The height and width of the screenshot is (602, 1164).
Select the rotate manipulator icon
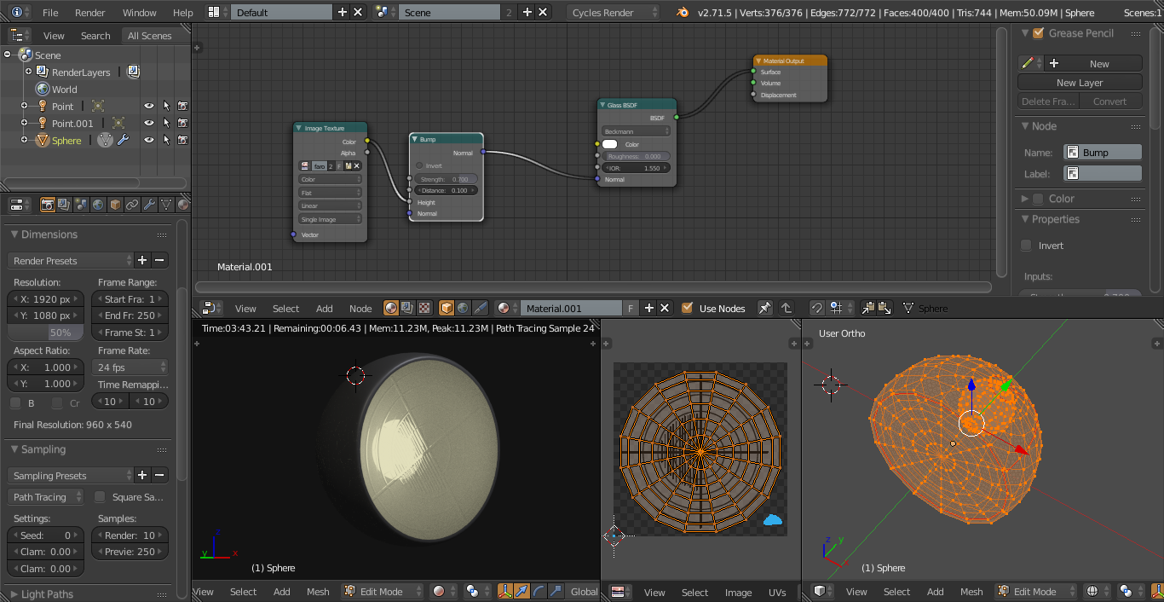539,591
